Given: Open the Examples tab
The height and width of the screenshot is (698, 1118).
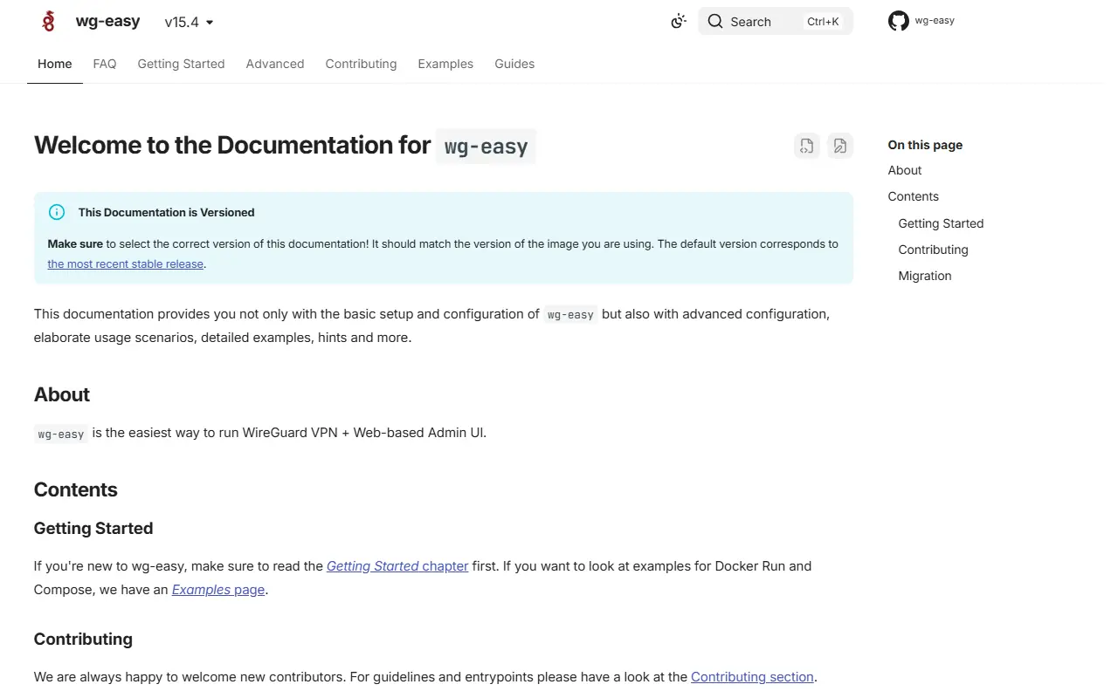Looking at the screenshot, I should (x=445, y=64).
